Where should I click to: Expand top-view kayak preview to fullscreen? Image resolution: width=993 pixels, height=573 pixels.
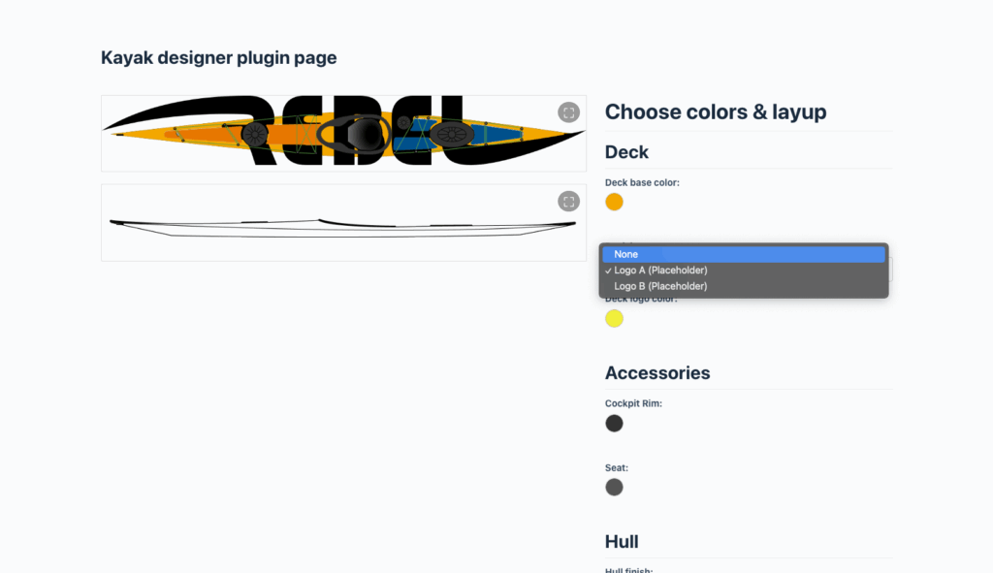pos(568,112)
